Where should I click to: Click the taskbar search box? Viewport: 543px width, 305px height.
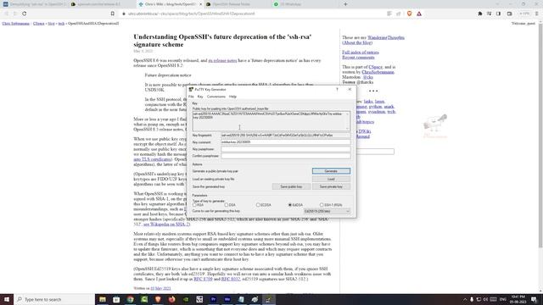tap(54, 299)
